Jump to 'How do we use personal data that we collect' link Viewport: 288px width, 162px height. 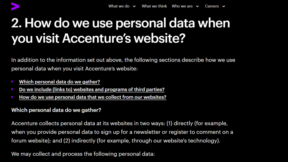pos(93,97)
